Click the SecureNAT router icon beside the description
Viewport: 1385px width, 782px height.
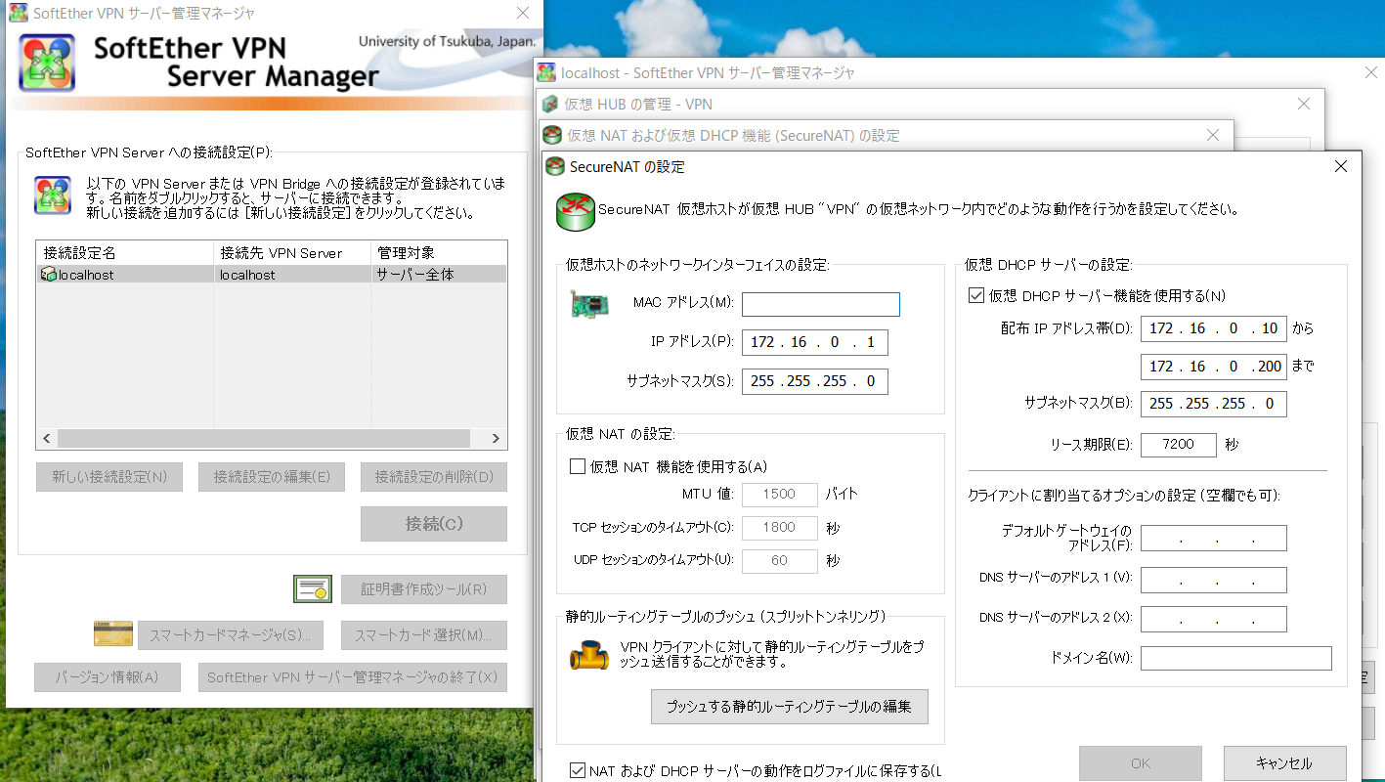click(x=576, y=212)
